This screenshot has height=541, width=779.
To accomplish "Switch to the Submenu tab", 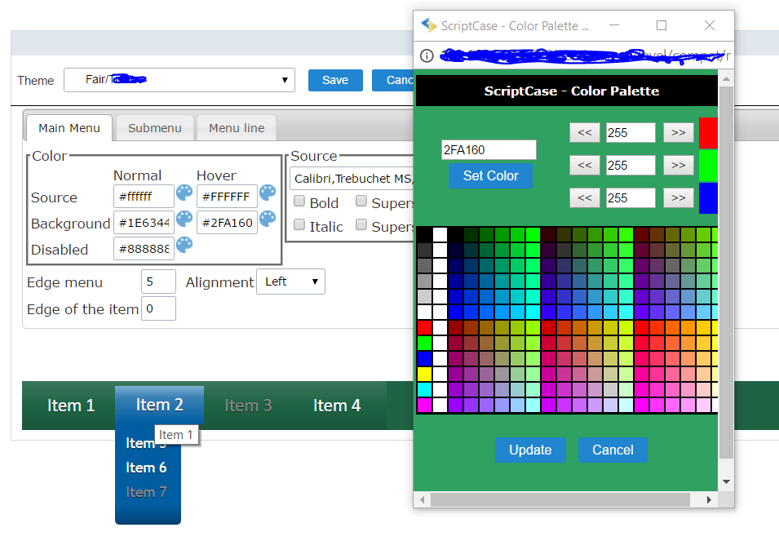I will [x=155, y=128].
